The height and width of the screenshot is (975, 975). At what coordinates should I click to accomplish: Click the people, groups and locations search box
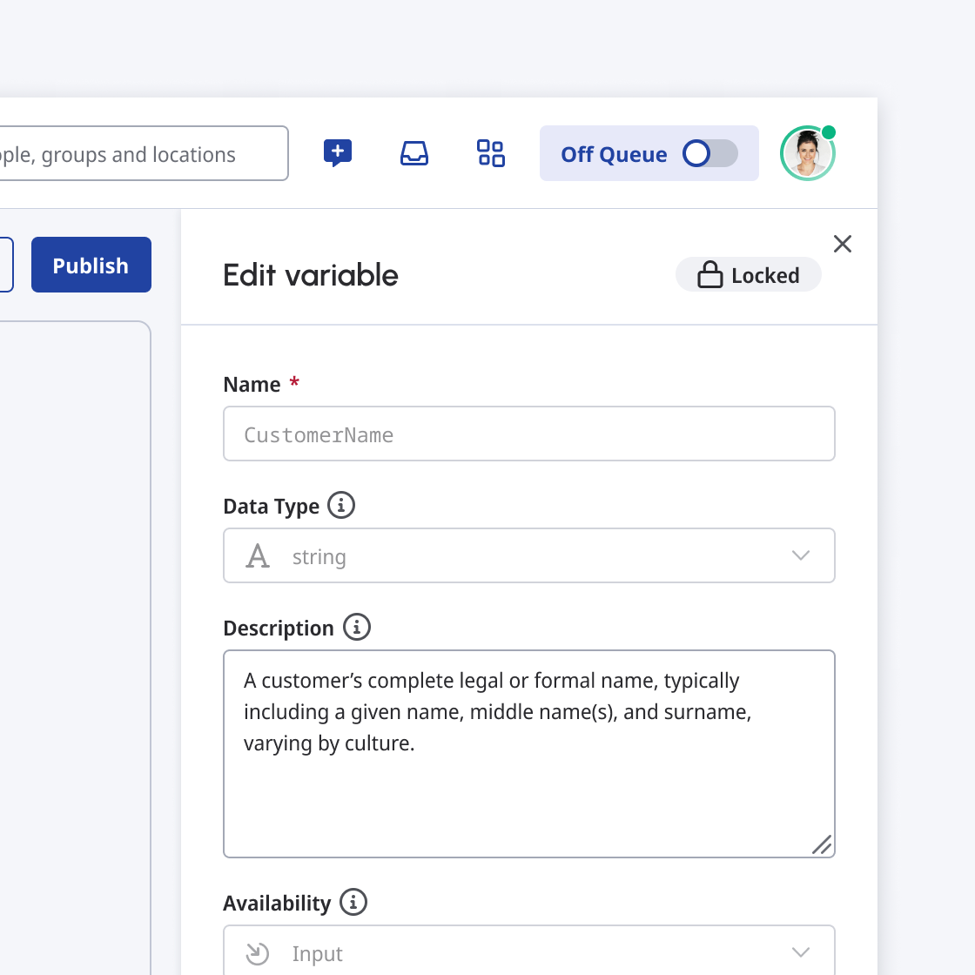[139, 154]
